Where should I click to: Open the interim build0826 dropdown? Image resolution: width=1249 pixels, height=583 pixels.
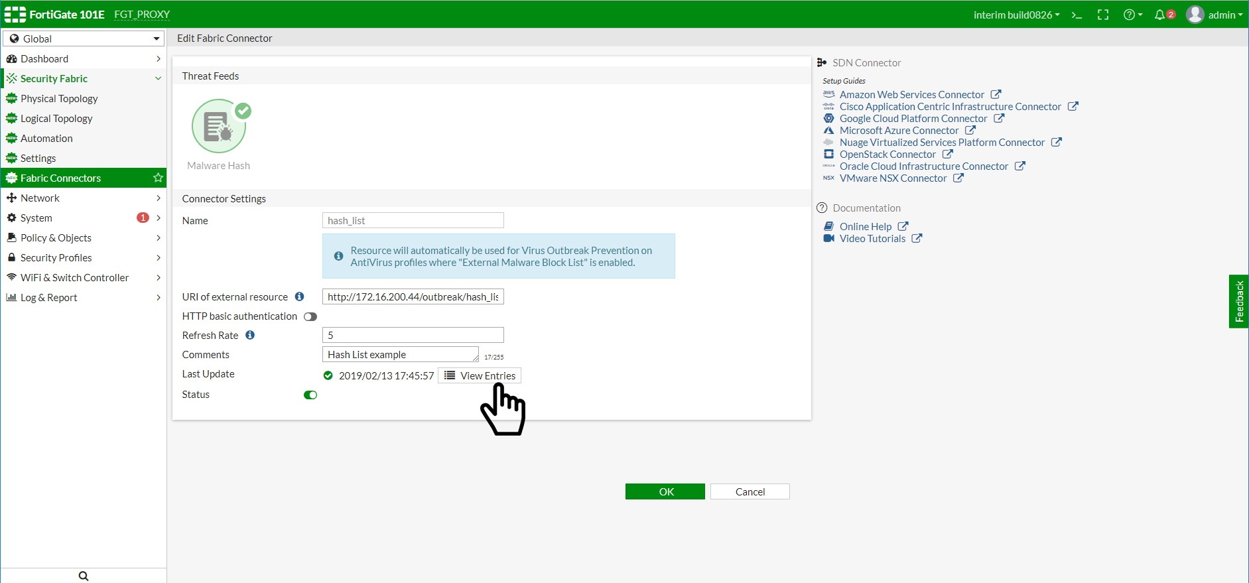tap(1016, 15)
